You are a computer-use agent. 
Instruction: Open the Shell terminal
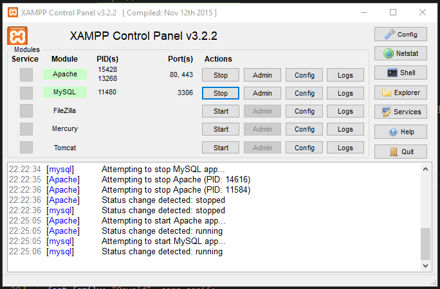coord(400,73)
